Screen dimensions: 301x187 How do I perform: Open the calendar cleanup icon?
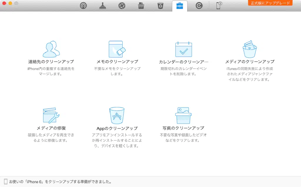183,49
